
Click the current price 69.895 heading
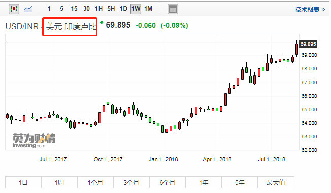pyautogui.click(x=118, y=25)
